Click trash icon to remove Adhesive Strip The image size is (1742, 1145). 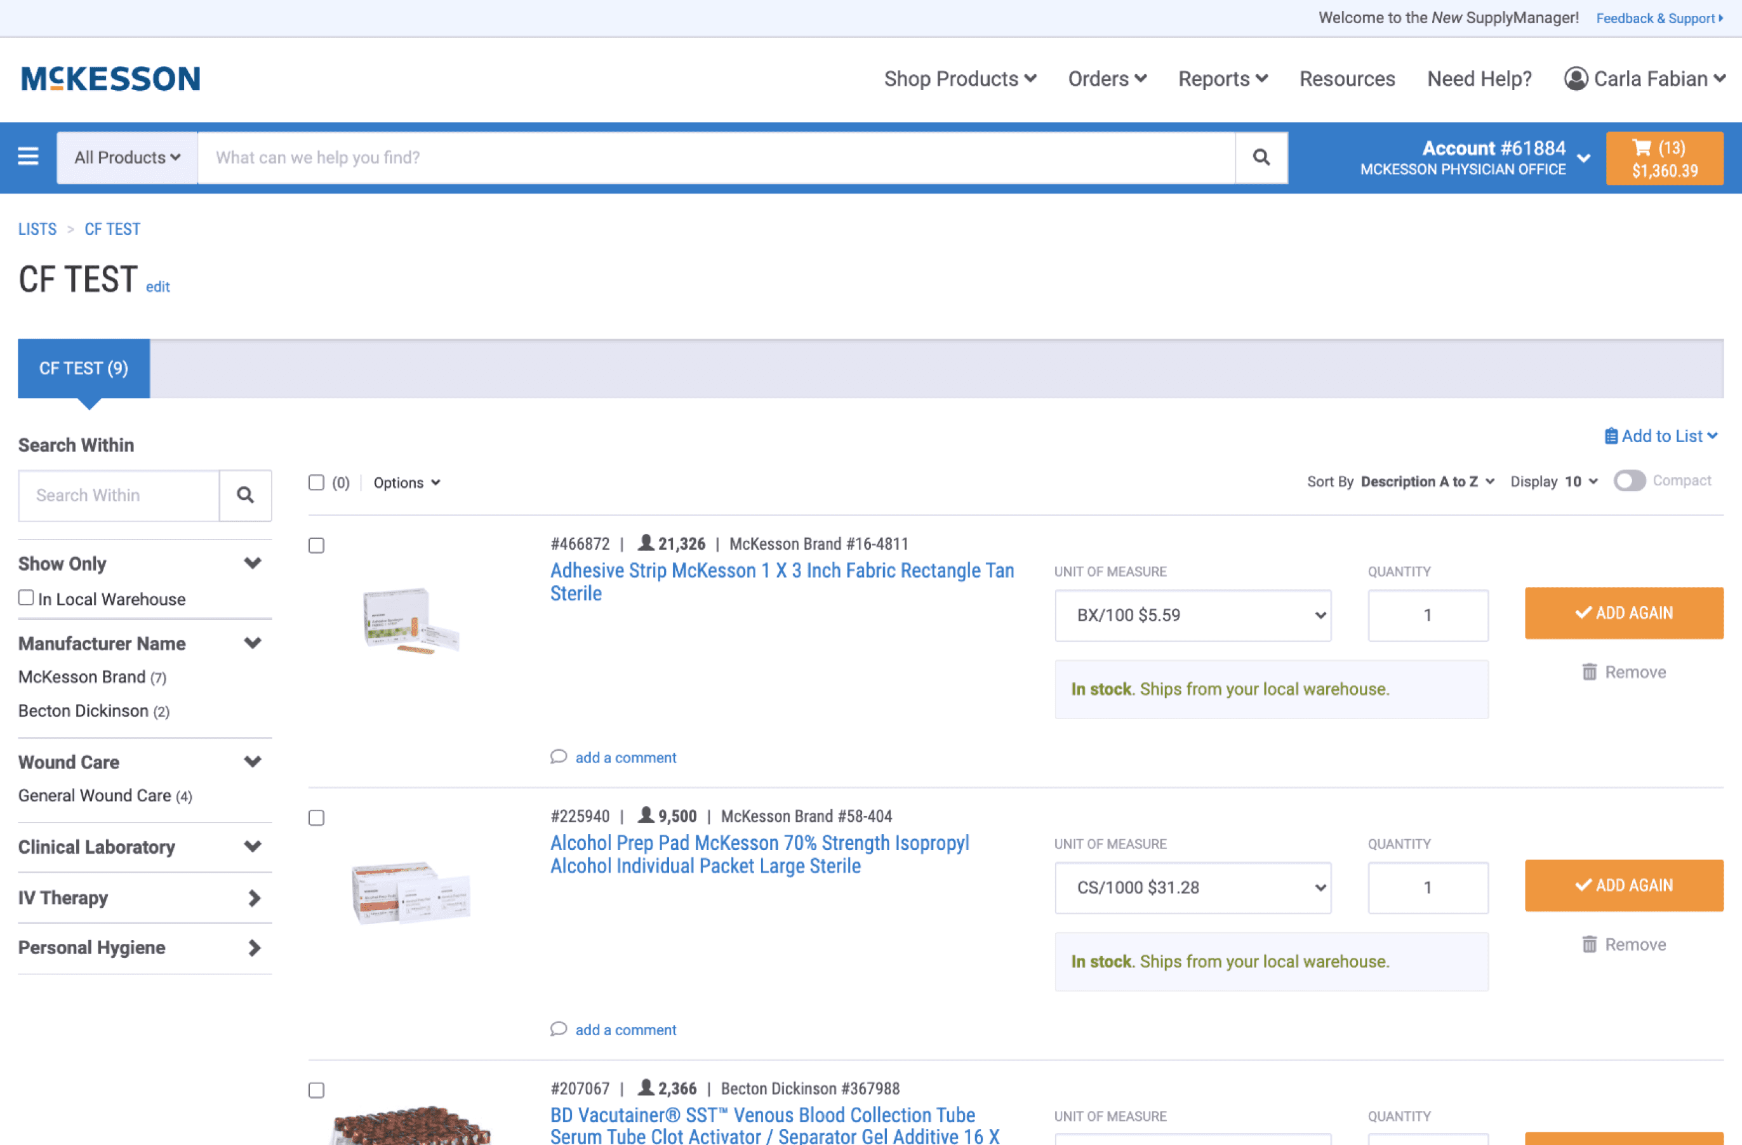click(x=1589, y=672)
